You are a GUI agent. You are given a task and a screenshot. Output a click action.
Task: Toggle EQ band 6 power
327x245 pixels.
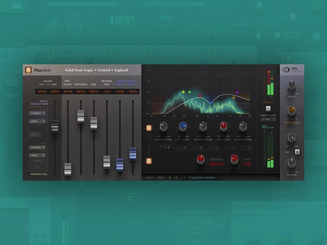[x=250, y=147]
